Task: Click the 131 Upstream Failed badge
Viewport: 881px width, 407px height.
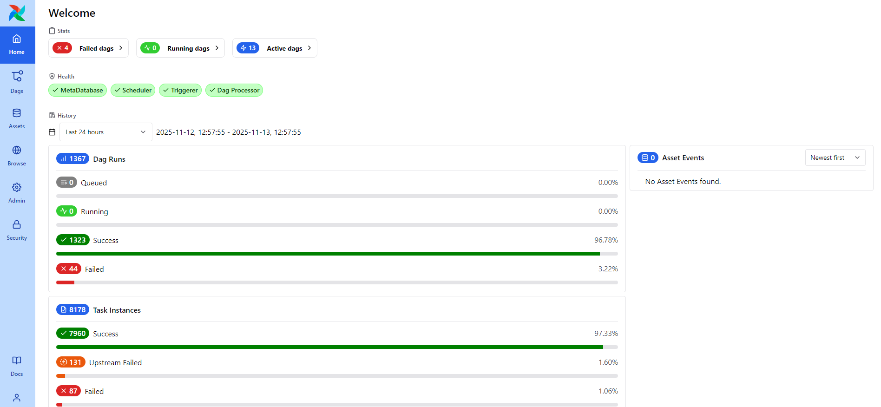Action: [71, 362]
